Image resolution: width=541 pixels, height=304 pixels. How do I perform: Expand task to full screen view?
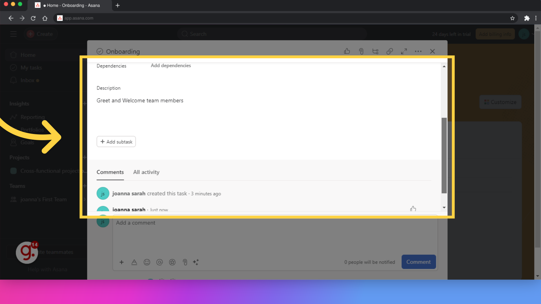pyautogui.click(x=404, y=51)
